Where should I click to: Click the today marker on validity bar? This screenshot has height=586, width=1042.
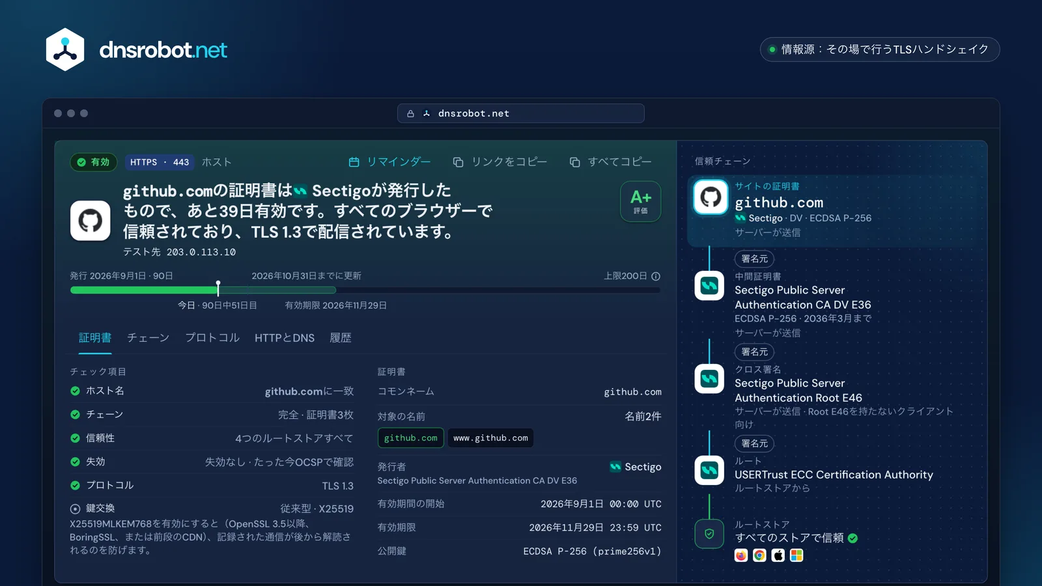coord(218,288)
